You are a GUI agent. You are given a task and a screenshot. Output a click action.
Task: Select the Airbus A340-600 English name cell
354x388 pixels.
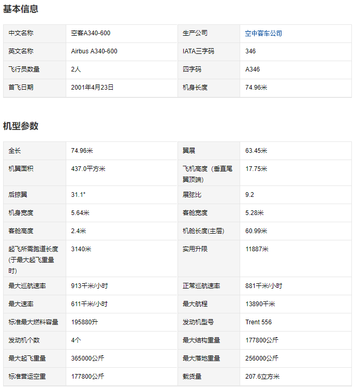[x=122, y=51]
